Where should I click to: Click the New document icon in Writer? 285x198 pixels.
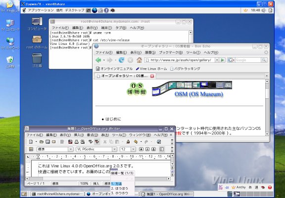click(31, 142)
